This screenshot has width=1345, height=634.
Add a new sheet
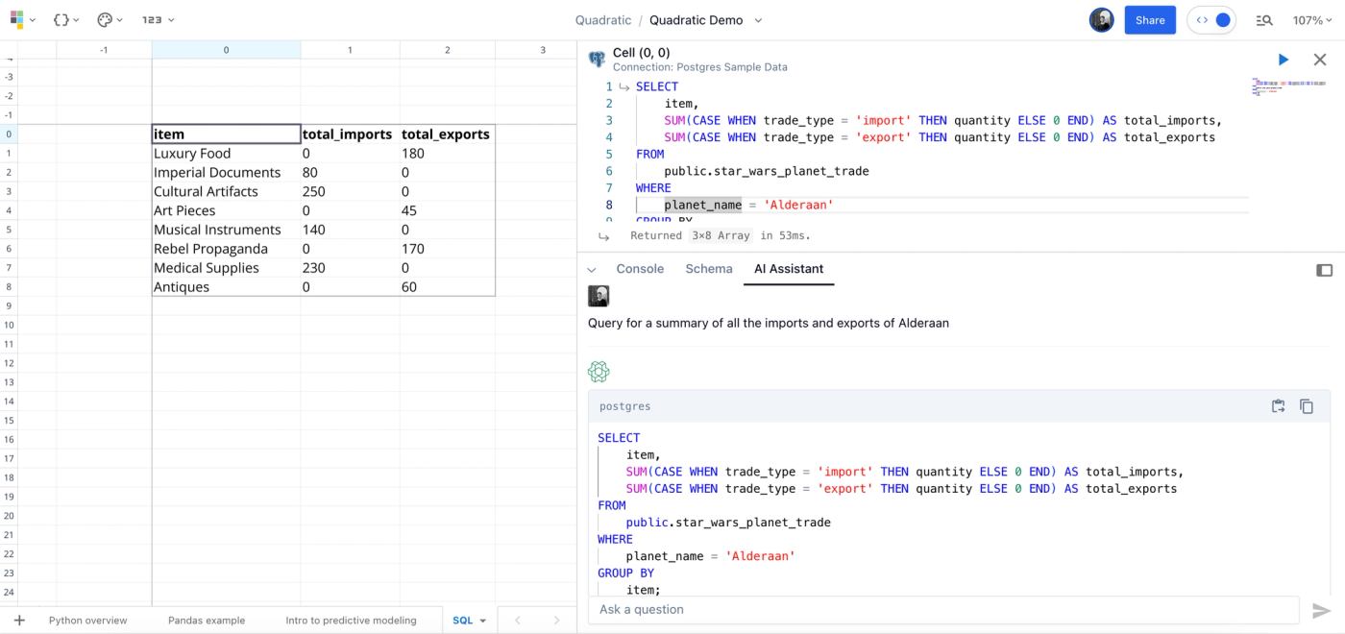click(19, 621)
